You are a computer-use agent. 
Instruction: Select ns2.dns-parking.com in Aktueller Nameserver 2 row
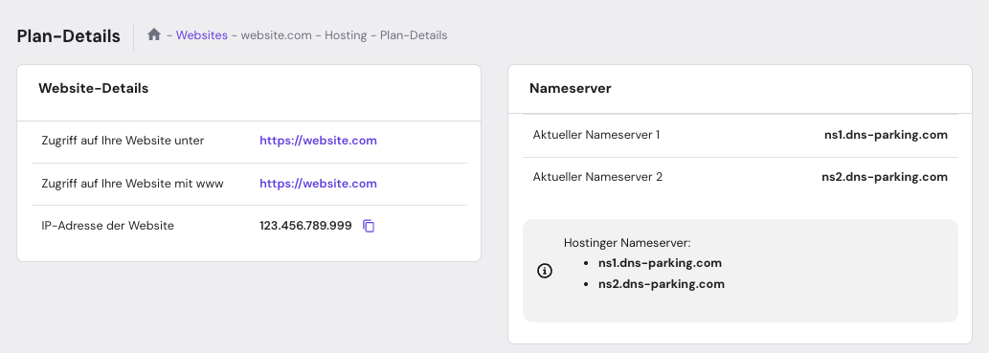885,177
